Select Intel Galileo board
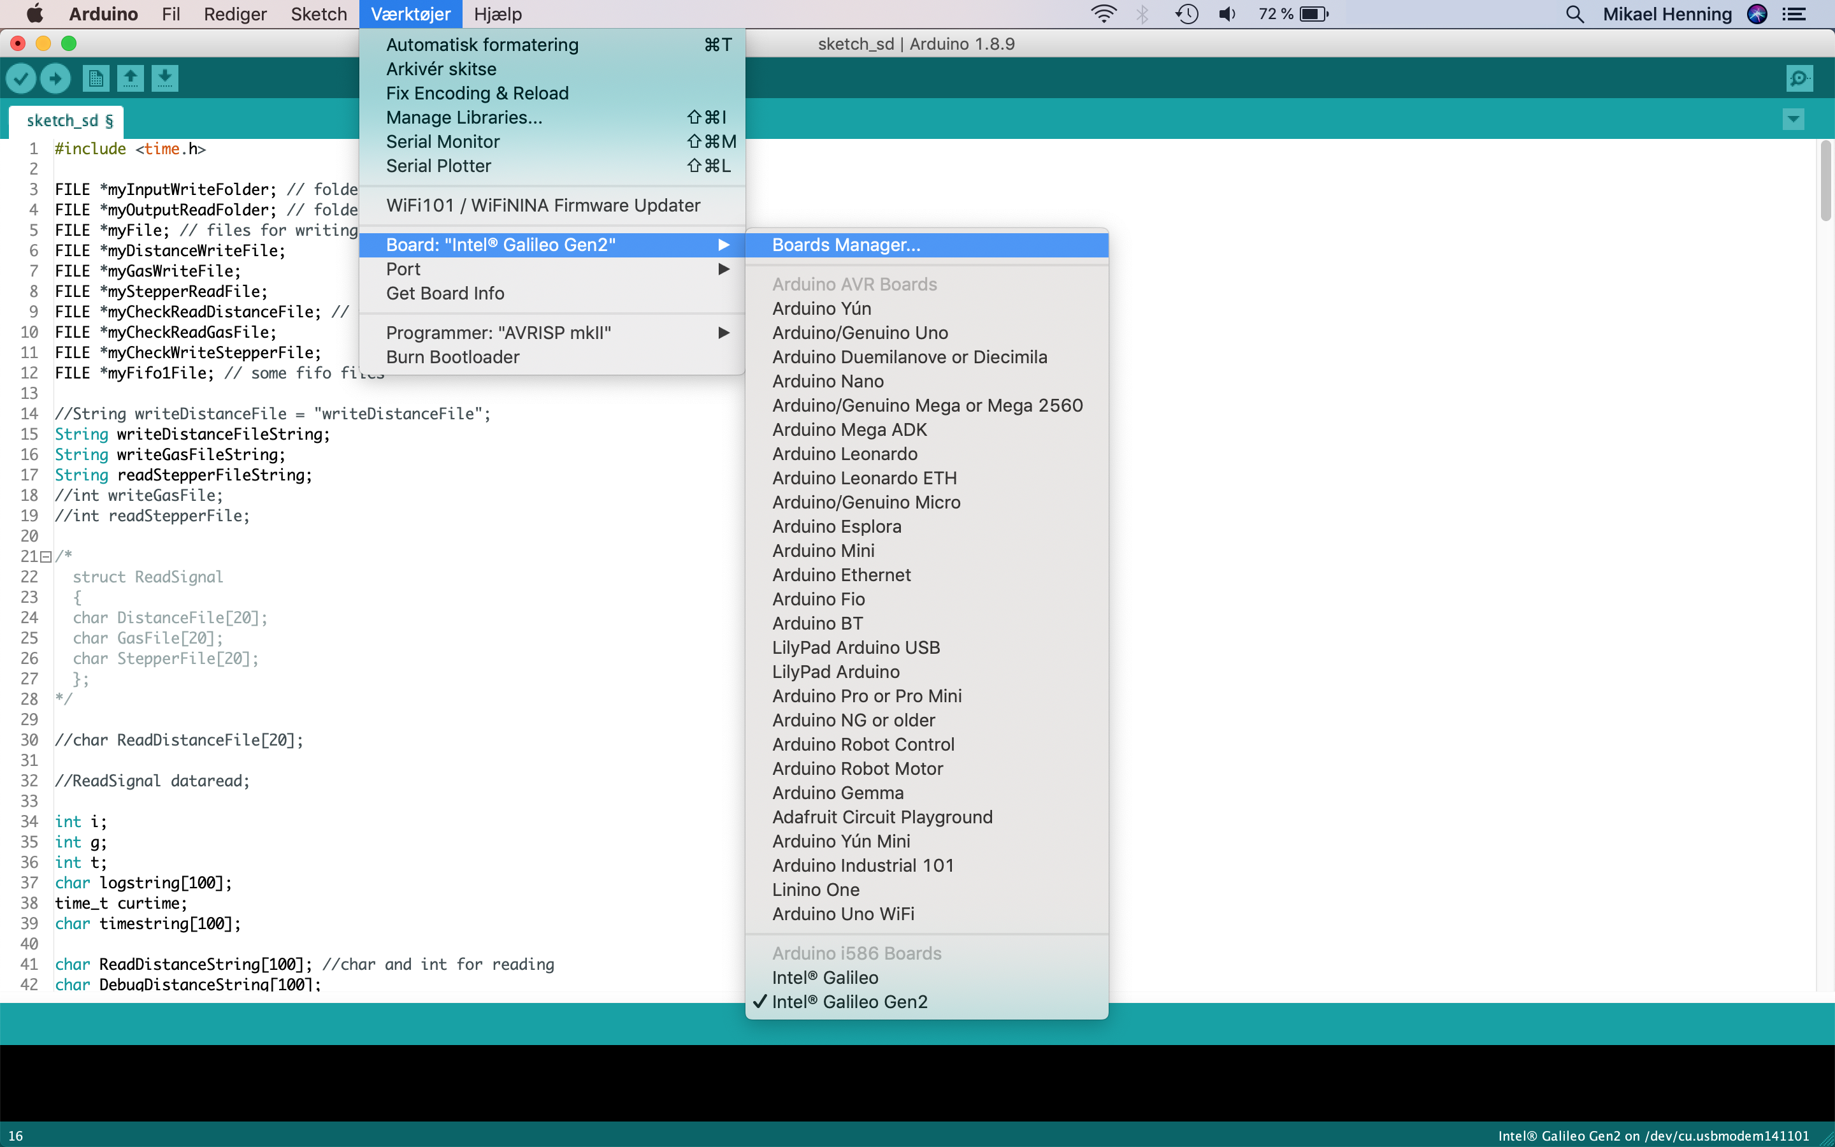Screen dimensions: 1835x1147 (926, 979)
